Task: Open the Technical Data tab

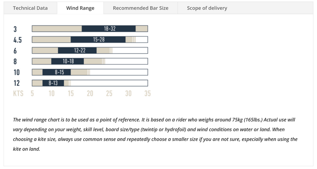Action: click(30, 8)
